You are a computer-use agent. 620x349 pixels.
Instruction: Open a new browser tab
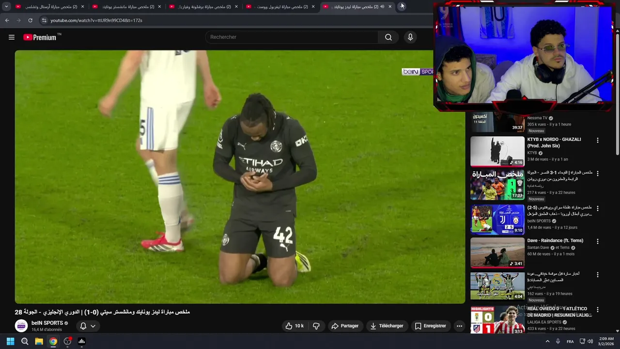pyautogui.click(x=402, y=6)
